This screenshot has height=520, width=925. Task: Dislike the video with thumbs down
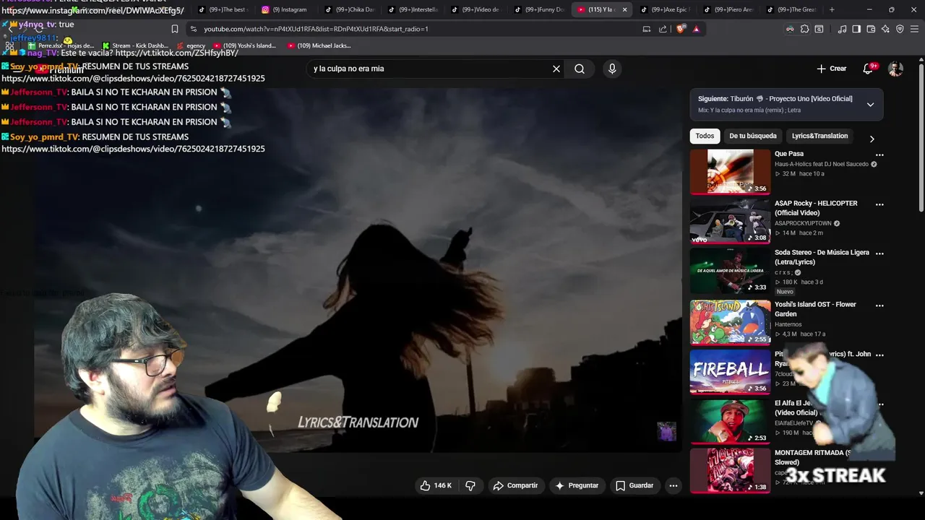[470, 485]
